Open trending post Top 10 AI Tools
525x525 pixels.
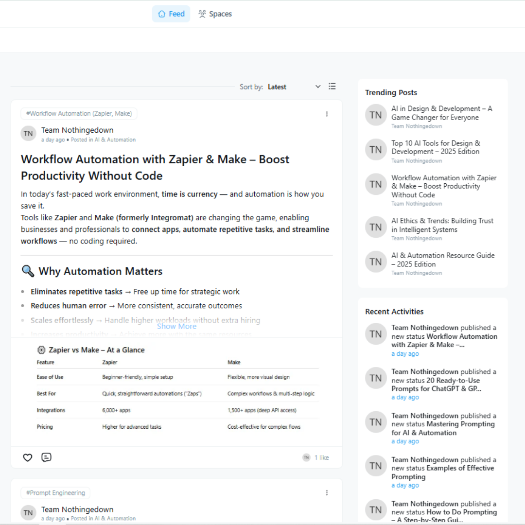point(436,147)
